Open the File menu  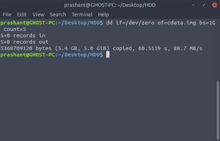7,15
